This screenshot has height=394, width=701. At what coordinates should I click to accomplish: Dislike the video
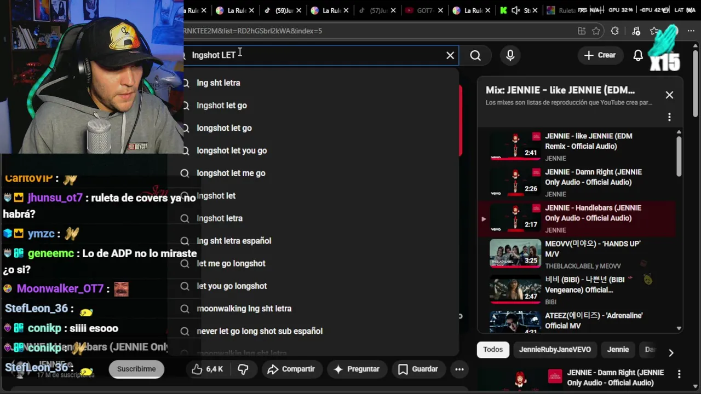[243, 369]
